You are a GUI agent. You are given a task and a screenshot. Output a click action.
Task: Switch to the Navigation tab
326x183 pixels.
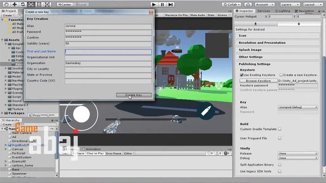click(x=304, y=11)
